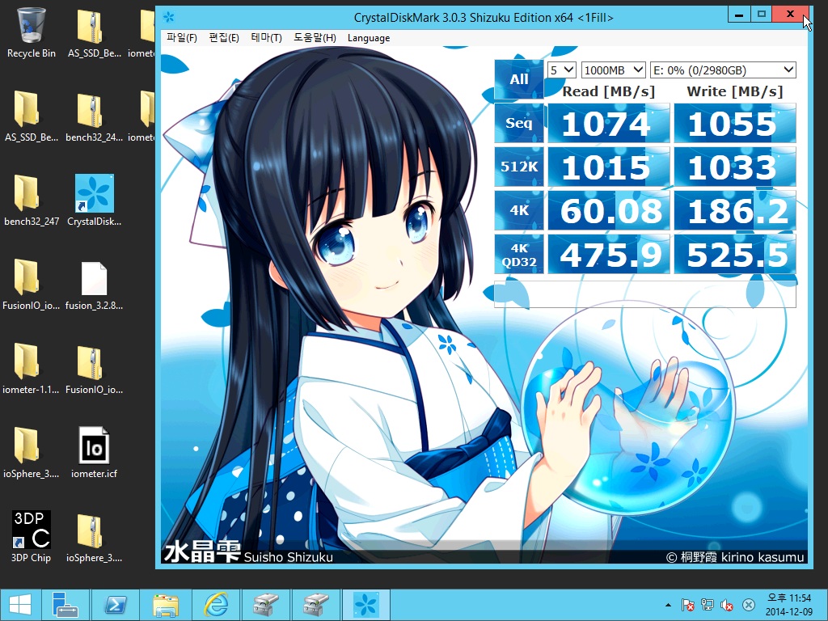Click the muted volume tray icon
Image resolution: width=828 pixels, height=621 pixels.
click(x=728, y=605)
